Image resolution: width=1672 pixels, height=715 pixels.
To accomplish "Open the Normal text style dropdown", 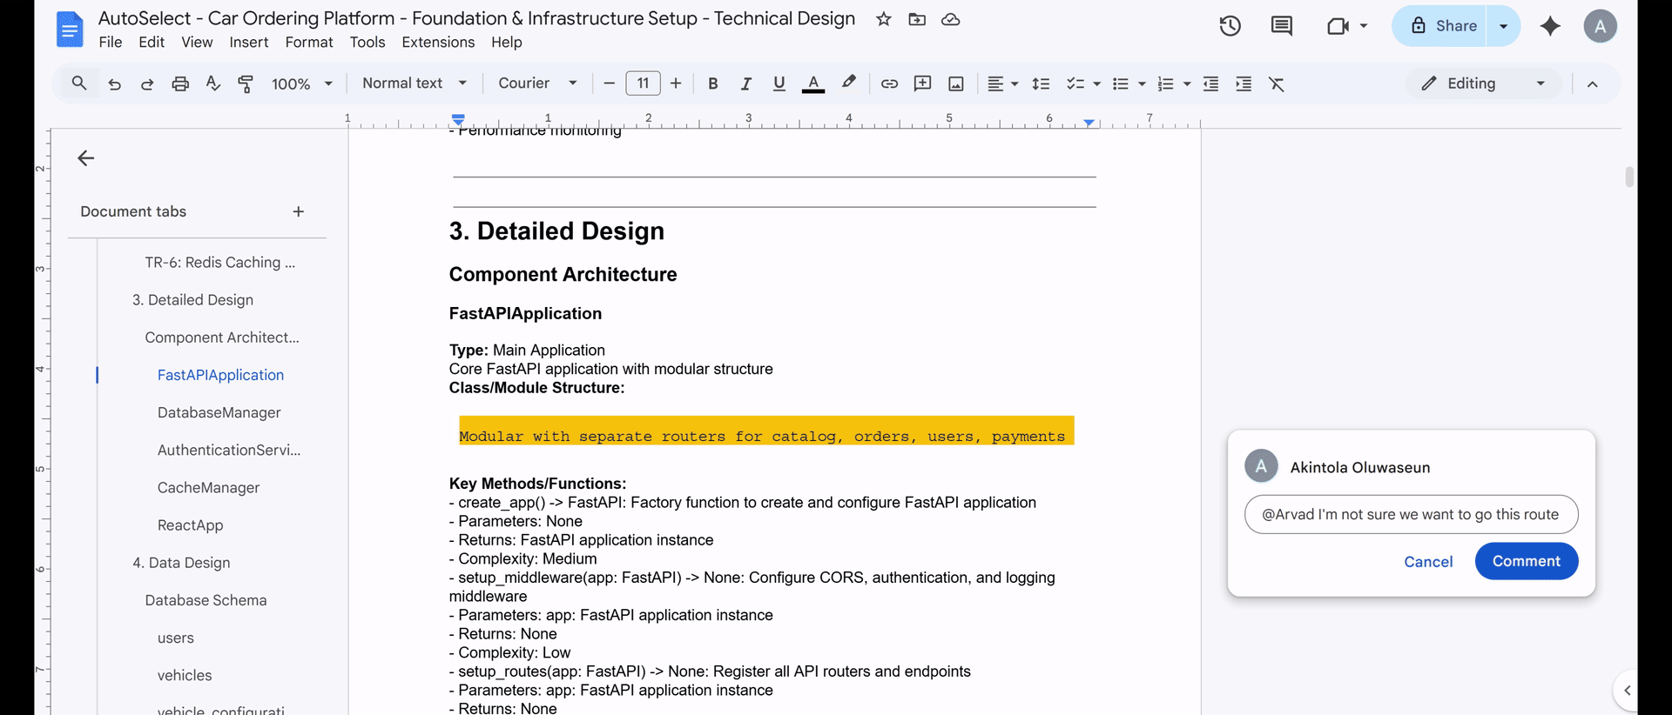I will point(414,84).
